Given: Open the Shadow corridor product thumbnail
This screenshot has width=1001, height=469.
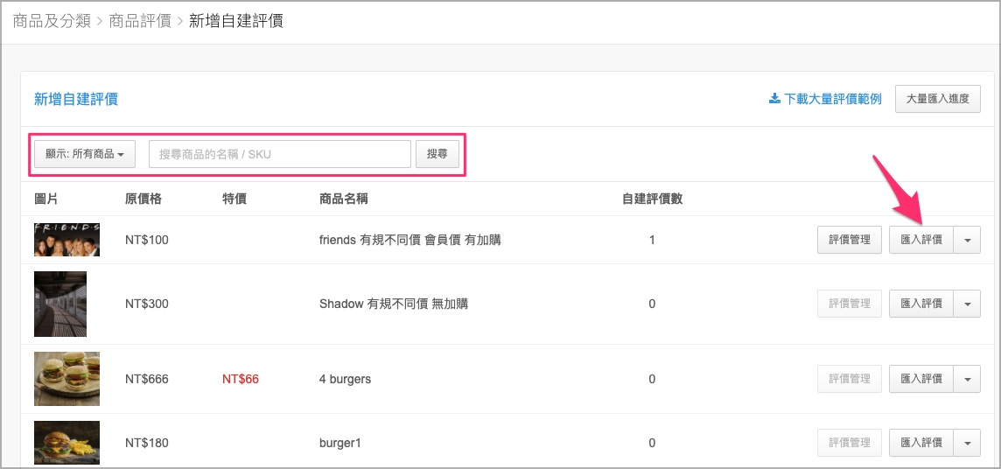Looking at the screenshot, I should (x=60, y=304).
